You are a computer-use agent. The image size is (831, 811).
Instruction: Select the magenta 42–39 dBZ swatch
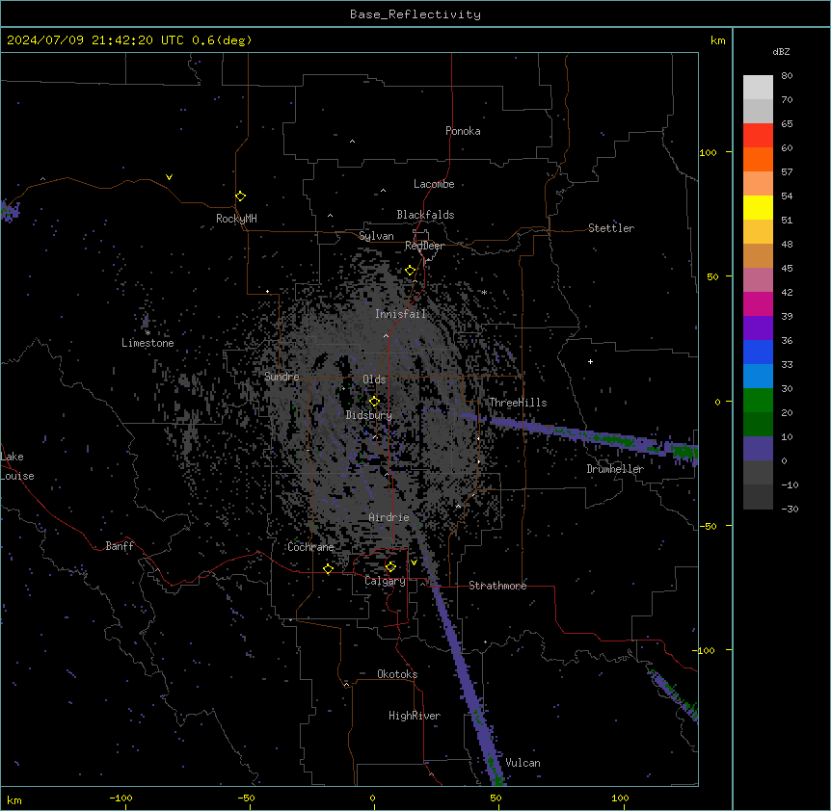coord(758,304)
